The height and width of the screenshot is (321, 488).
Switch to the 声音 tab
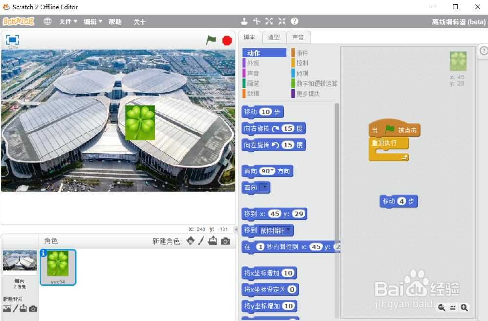(298, 38)
